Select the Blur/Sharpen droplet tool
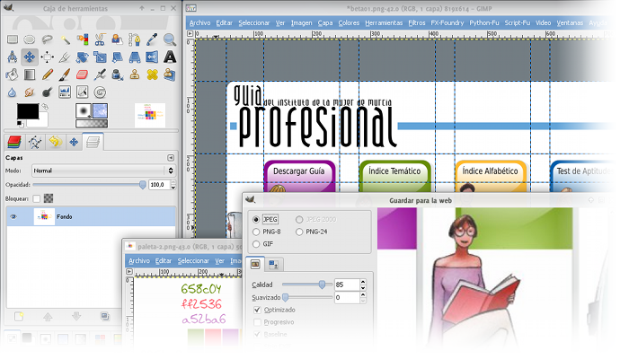Viewport: 629px width, 359px height. pos(13,92)
